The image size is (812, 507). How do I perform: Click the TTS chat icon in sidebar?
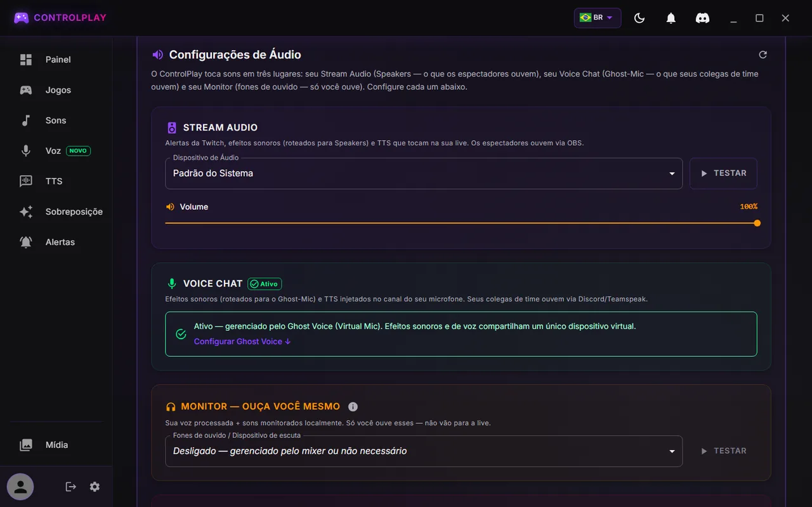tap(26, 181)
